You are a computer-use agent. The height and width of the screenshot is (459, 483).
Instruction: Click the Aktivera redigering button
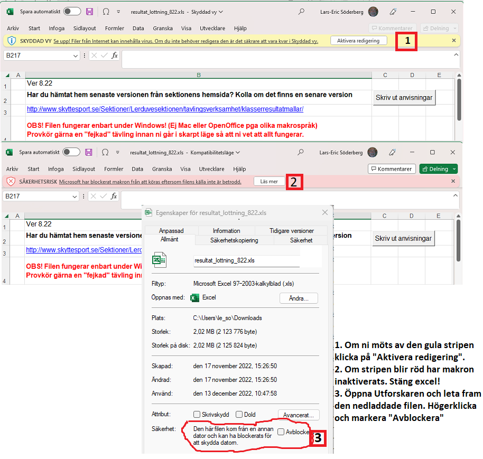pyautogui.click(x=358, y=41)
